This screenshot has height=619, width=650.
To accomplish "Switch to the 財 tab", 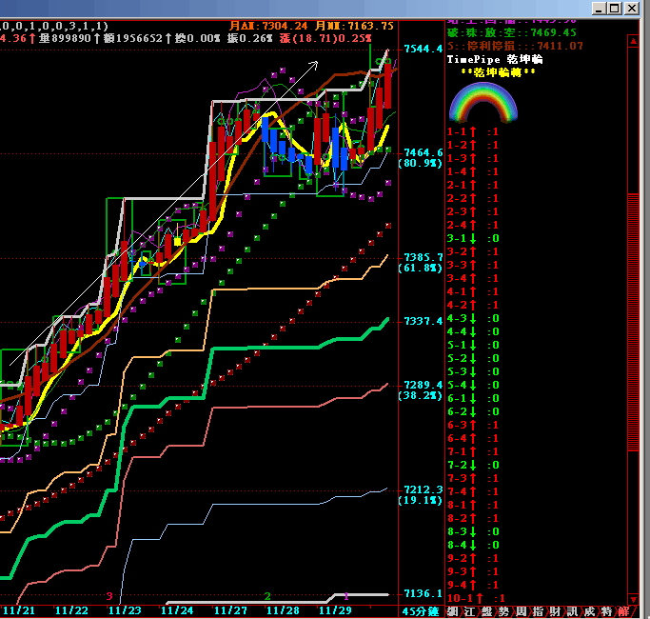I will [x=556, y=610].
